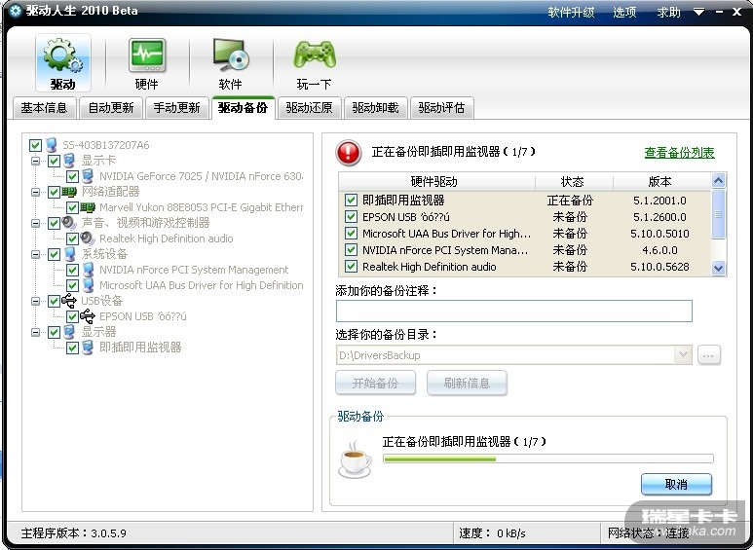Click the red alert status icon
This screenshot has width=753, height=550.
(348, 152)
